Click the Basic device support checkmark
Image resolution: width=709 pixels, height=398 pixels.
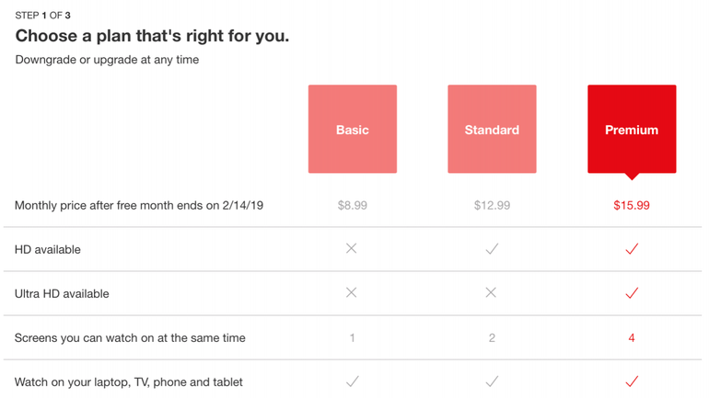pos(352,381)
